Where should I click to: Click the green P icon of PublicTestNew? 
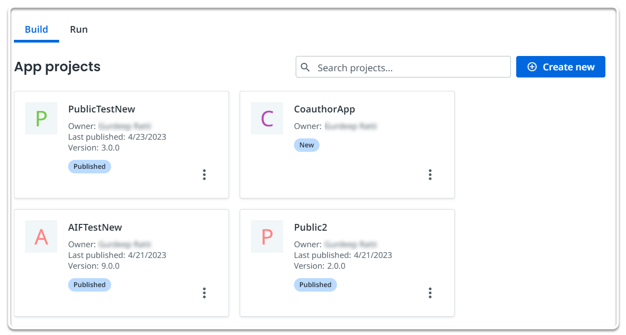click(x=41, y=118)
